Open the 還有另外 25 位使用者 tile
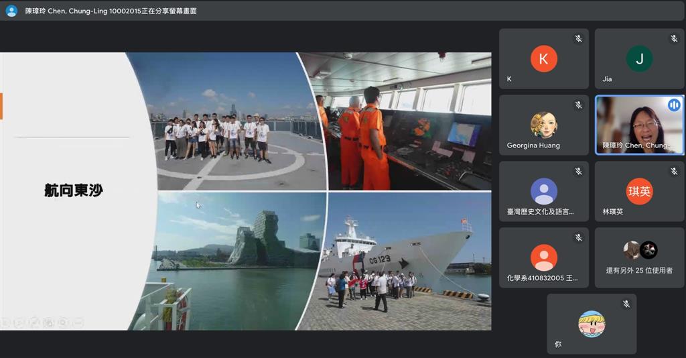The height and width of the screenshot is (358, 686). tap(639, 258)
